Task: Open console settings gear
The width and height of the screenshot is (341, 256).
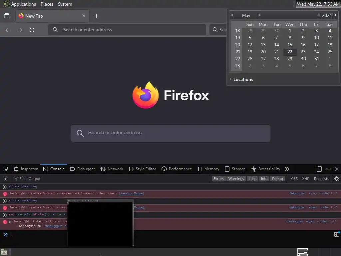Action: pyautogui.click(x=337, y=179)
